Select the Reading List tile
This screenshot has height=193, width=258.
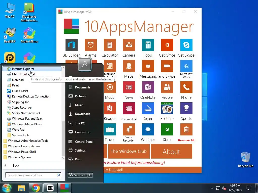coord(129,108)
